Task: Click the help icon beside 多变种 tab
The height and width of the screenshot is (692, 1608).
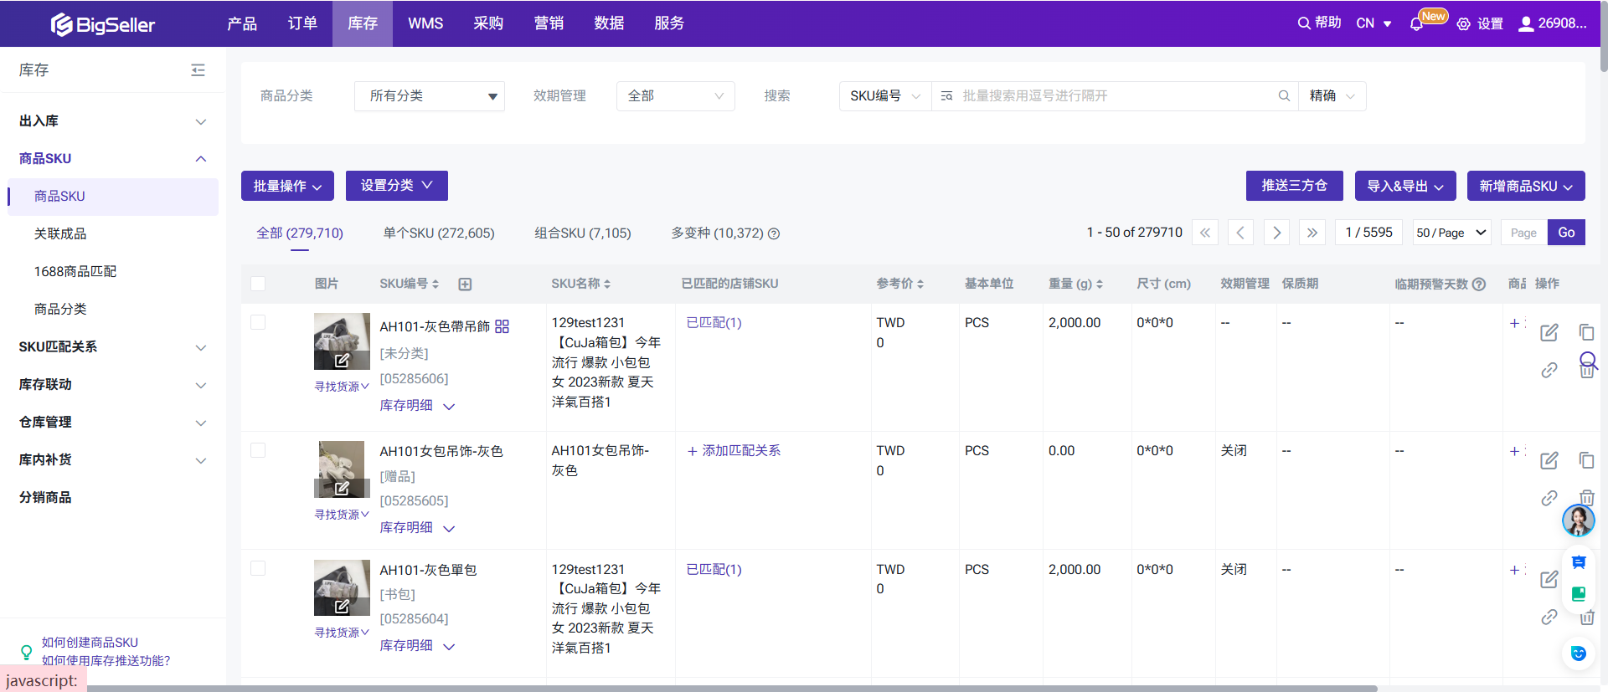Action: 774,233
